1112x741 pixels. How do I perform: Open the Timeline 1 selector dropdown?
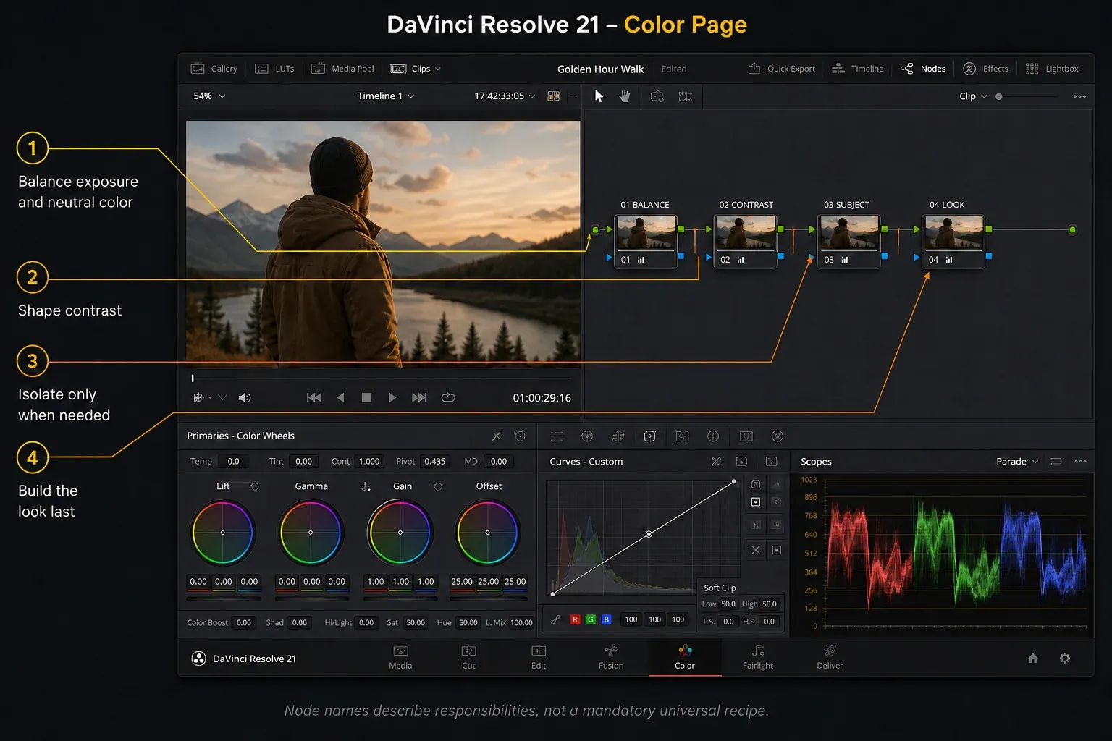[x=386, y=96]
